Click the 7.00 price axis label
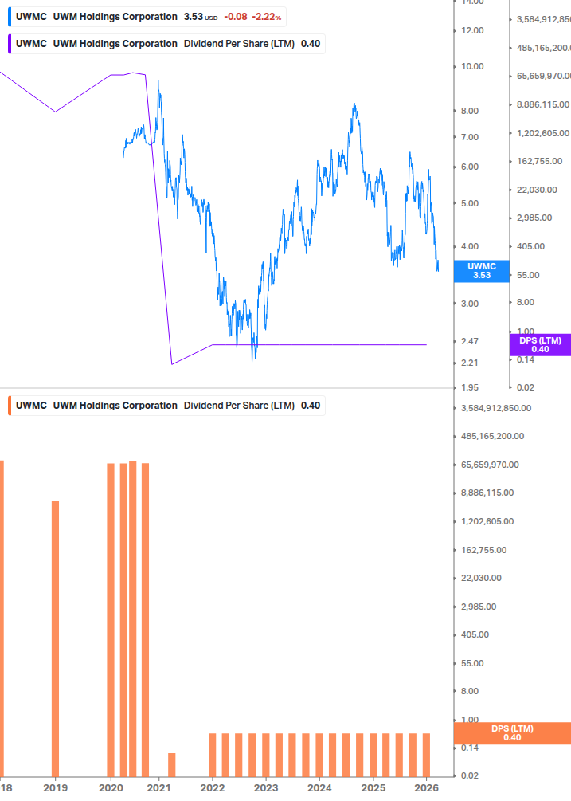The height and width of the screenshot is (801, 571). point(470,137)
